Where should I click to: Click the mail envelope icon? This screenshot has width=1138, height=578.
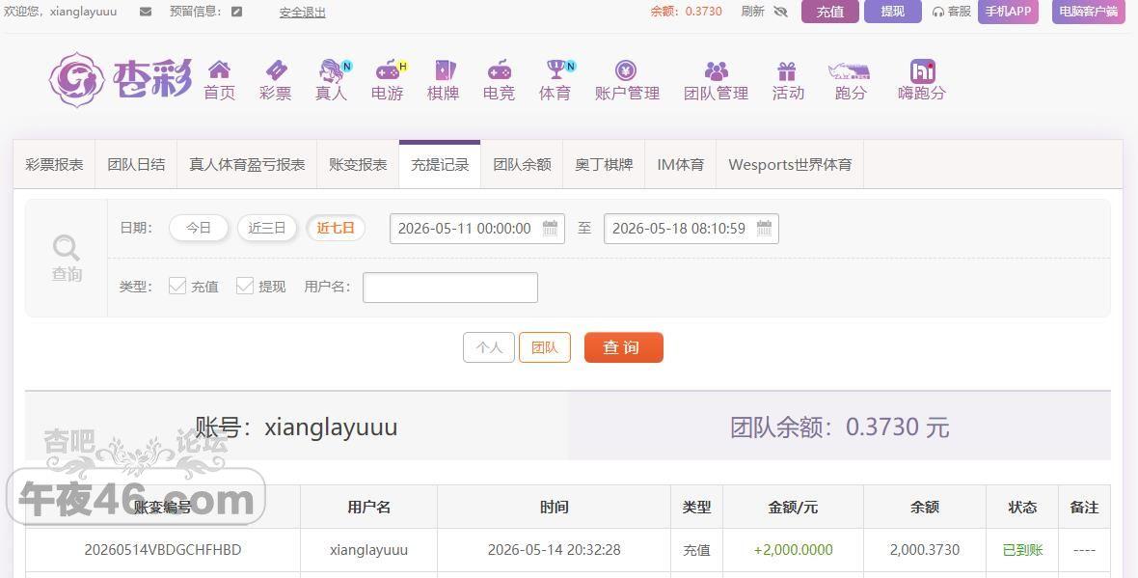pos(146,12)
